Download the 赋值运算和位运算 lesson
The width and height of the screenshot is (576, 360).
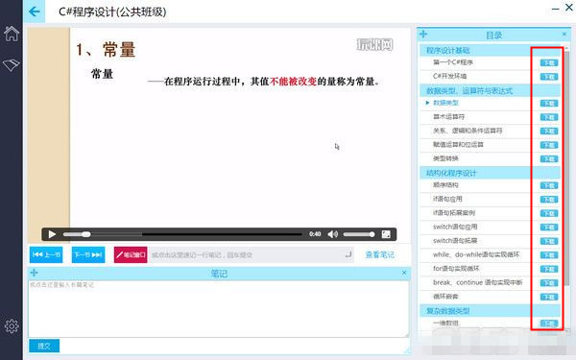[x=549, y=145]
